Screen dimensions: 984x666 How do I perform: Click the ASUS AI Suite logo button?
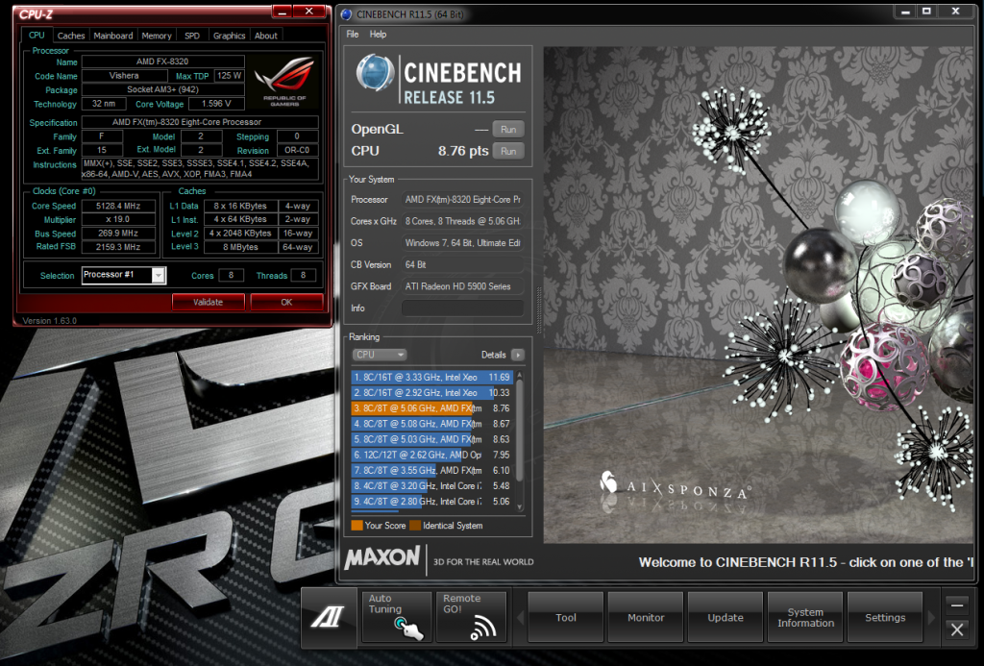pos(329,617)
